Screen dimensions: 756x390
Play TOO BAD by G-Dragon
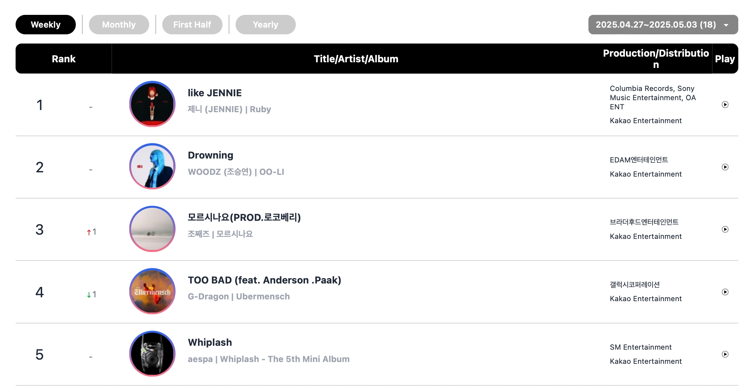725,292
